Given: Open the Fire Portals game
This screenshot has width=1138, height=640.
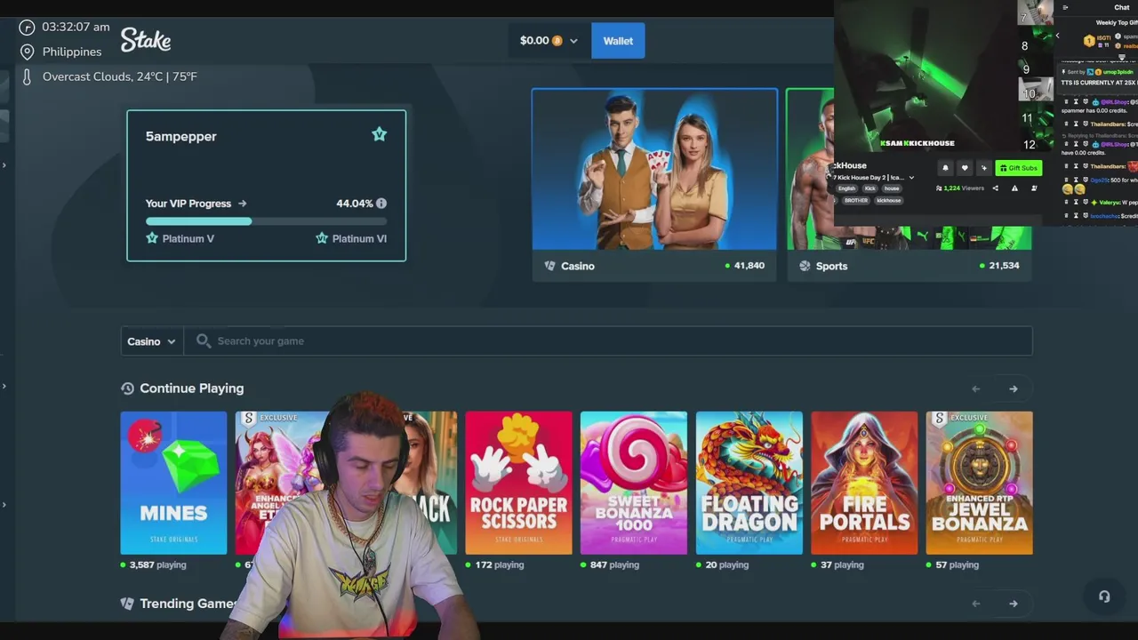Looking at the screenshot, I should coord(864,483).
